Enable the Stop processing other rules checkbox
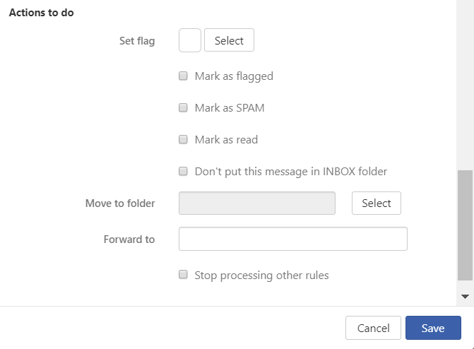 tap(183, 274)
